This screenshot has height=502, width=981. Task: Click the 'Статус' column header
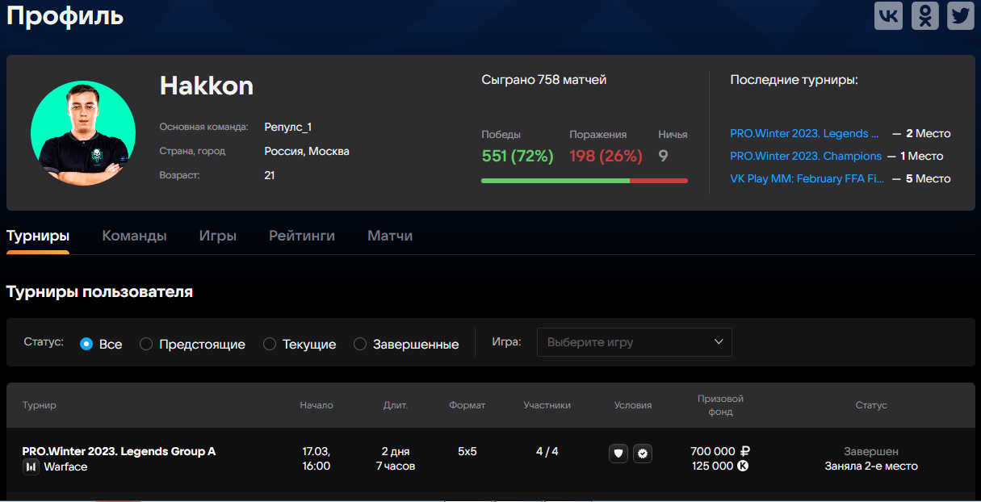click(x=871, y=405)
